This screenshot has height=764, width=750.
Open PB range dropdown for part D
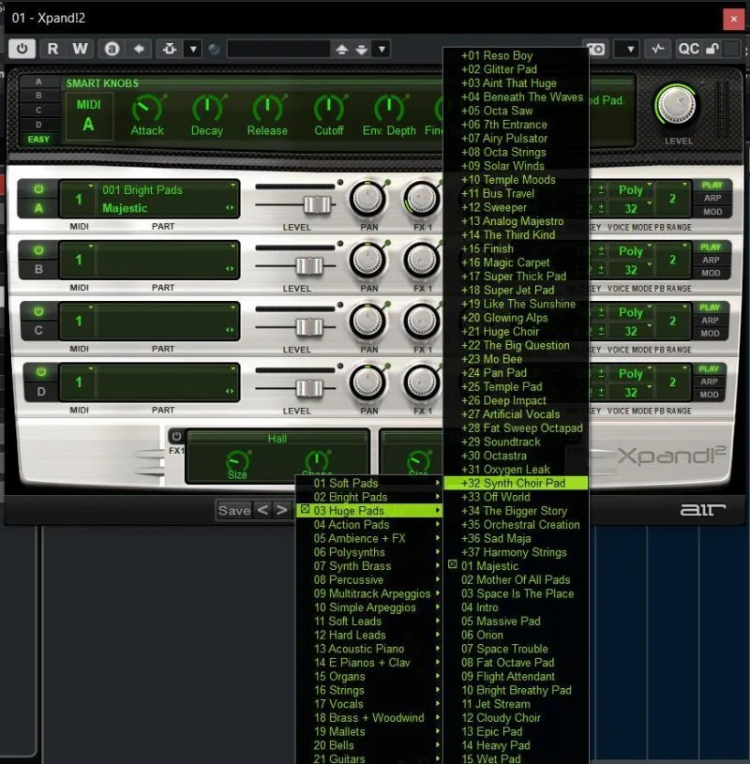(673, 382)
